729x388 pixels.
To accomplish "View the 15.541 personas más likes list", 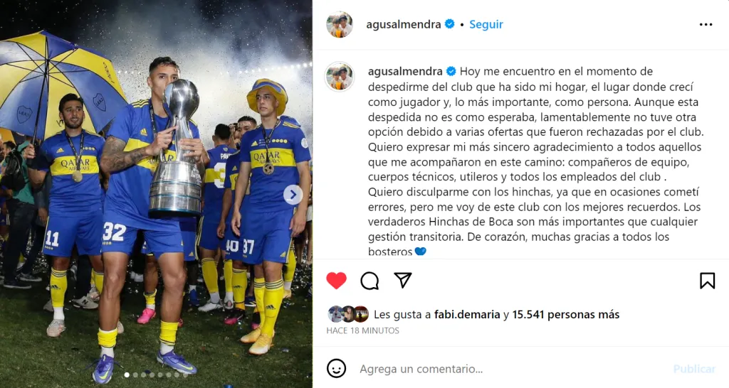I will pyautogui.click(x=566, y=315).
